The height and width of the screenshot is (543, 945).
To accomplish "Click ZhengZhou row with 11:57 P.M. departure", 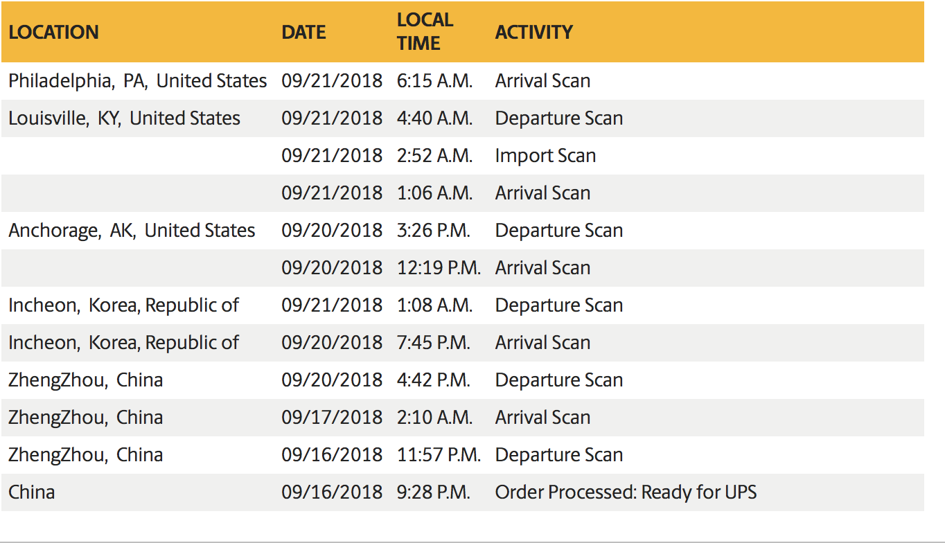I will point(462,455).
